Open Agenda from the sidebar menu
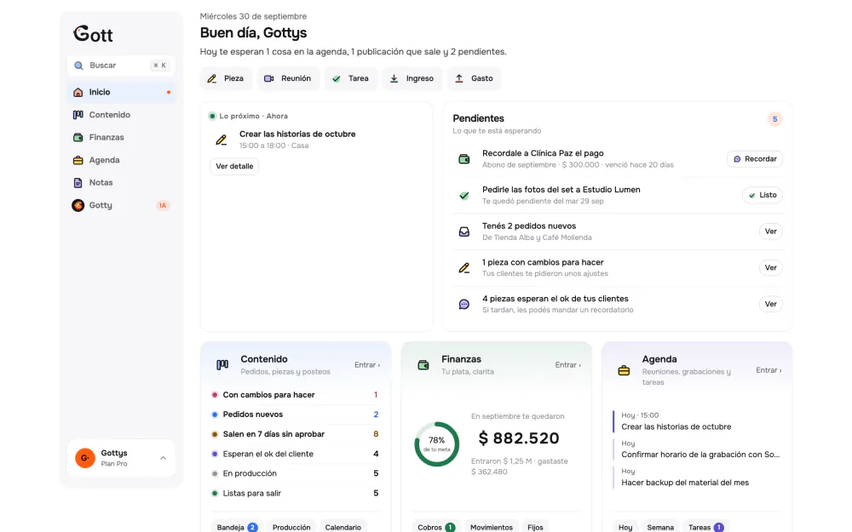Screen dimensions: 852x532 tap(121, 160)
